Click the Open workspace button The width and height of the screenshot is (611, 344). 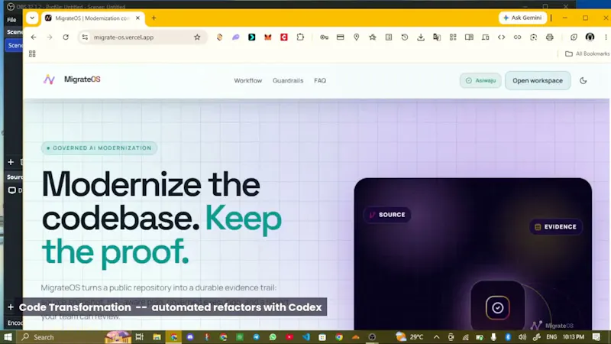pyautogui.click(x=538, y=80)
